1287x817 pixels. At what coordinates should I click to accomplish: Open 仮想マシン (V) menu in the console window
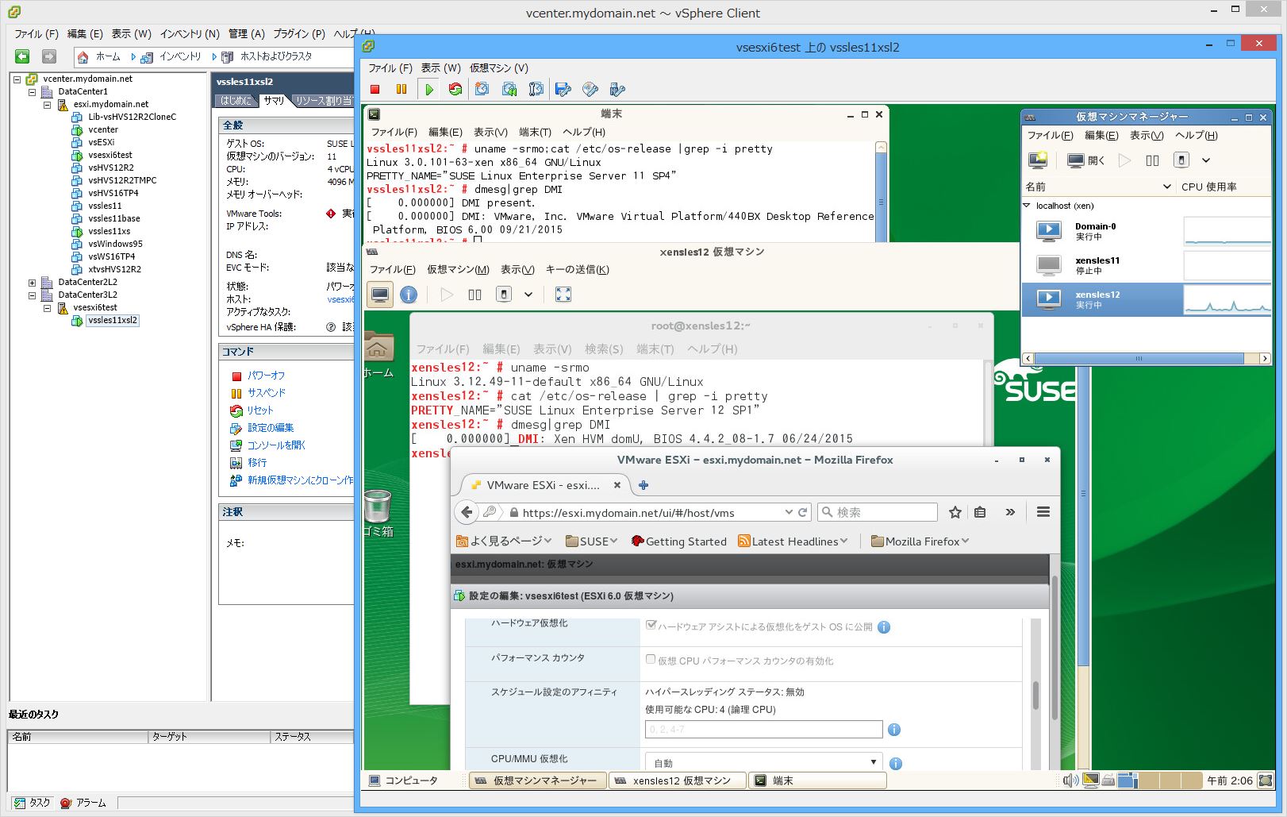[498, 68]
